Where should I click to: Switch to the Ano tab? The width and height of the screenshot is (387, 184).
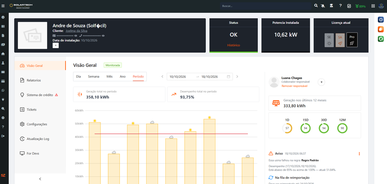123,77
